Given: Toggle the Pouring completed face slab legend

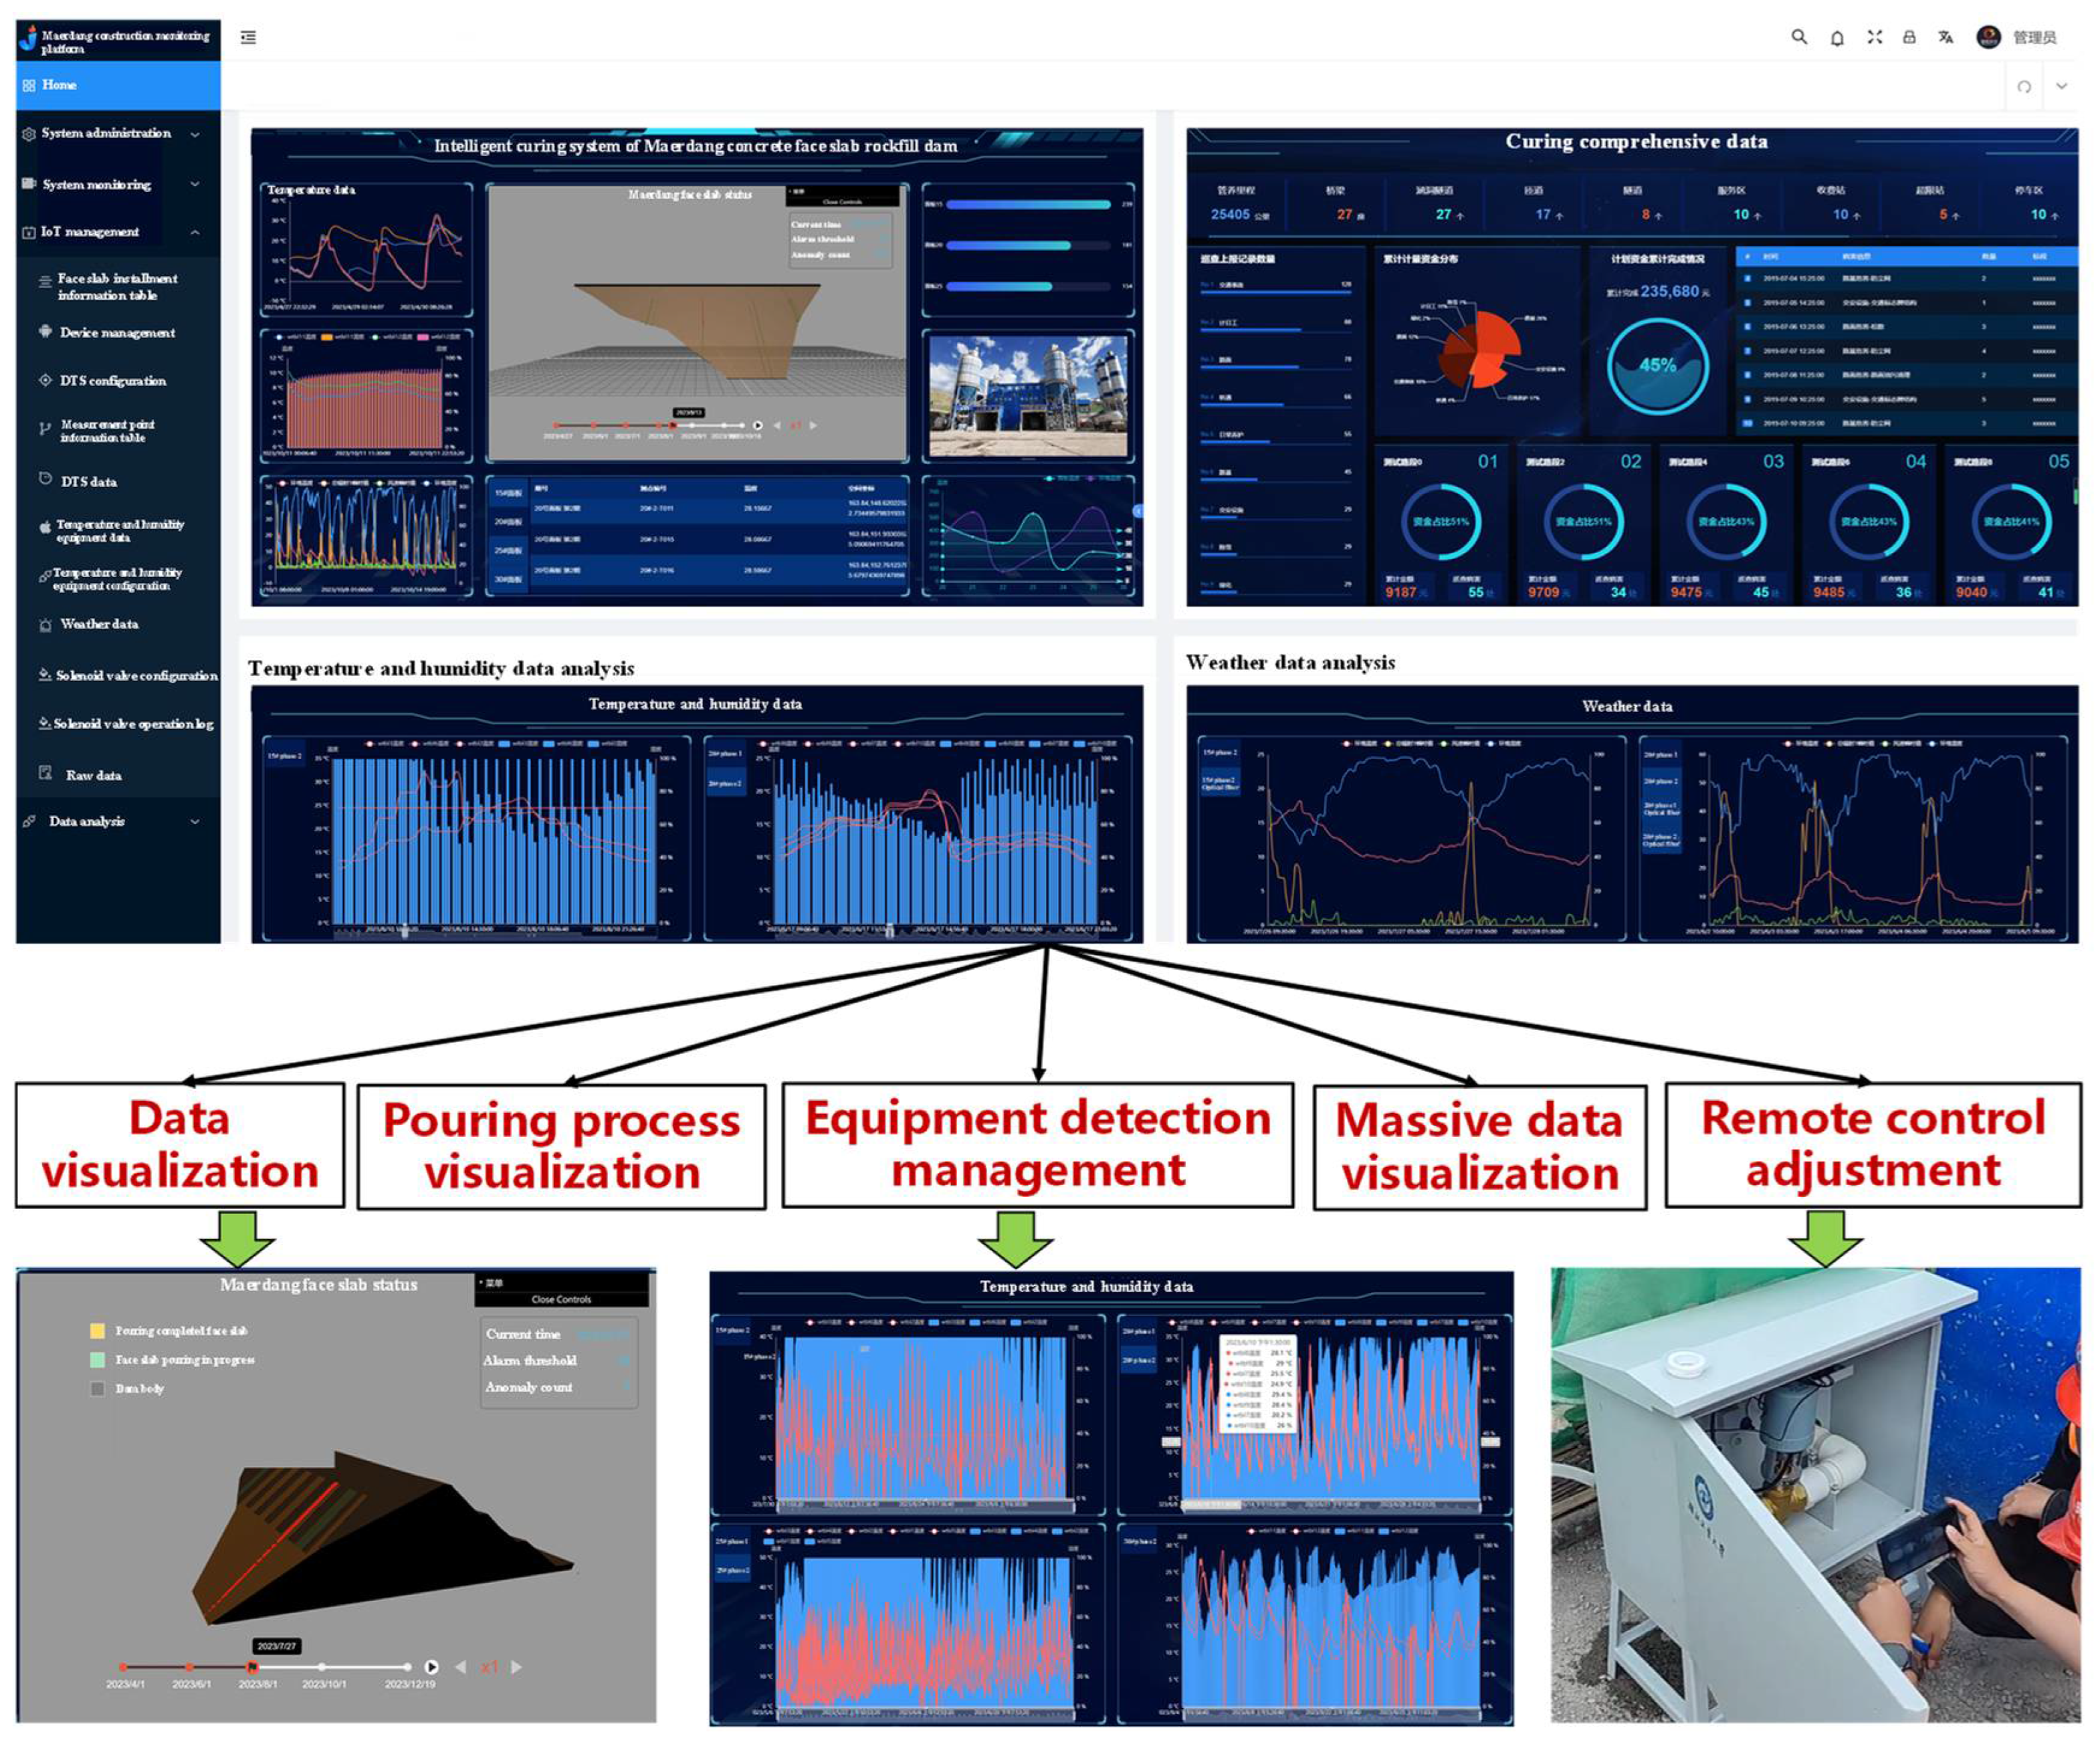Looking at the screenshot, I should click(x=97, y=1330).
